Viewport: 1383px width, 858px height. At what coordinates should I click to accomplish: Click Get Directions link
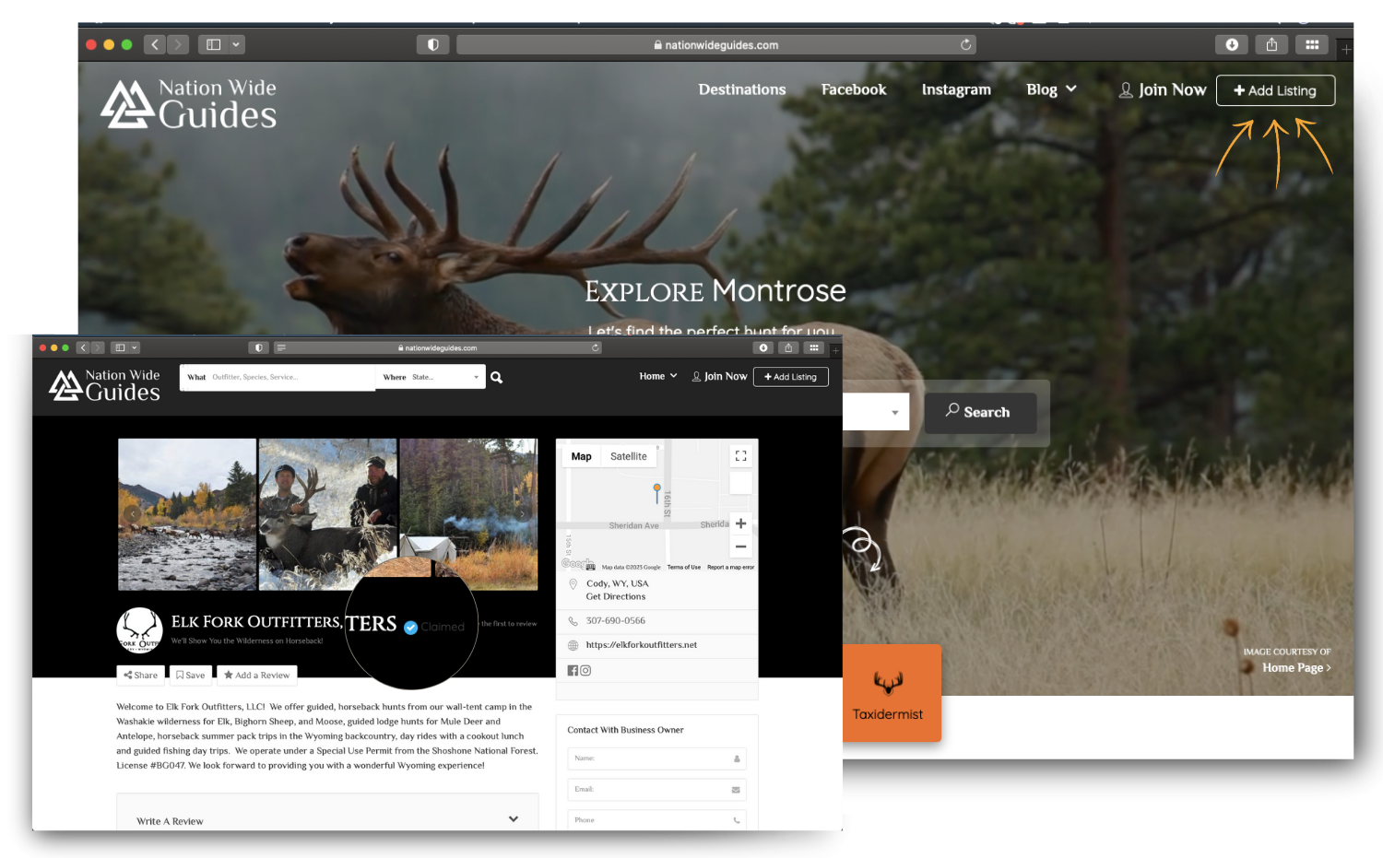616,596
